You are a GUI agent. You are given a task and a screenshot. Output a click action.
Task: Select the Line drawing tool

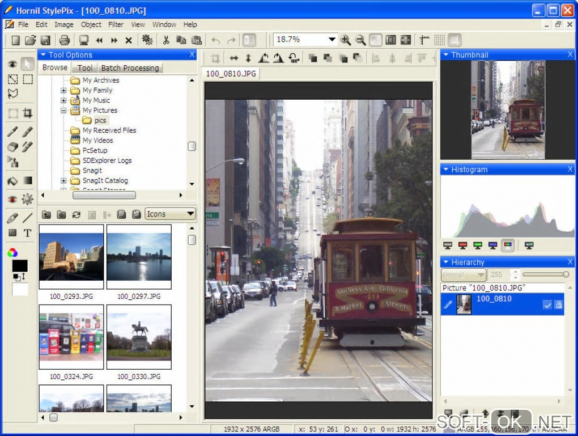pos(27,218)
